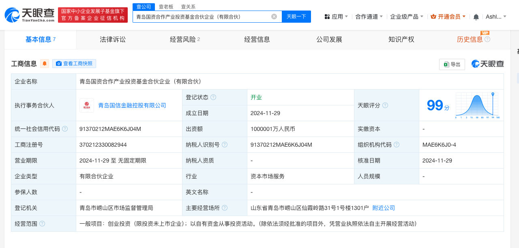The width and height of the screenshot is (519, 248).
Task: Open the 开通会员 dropdown
Action: (x=448, y=17)
